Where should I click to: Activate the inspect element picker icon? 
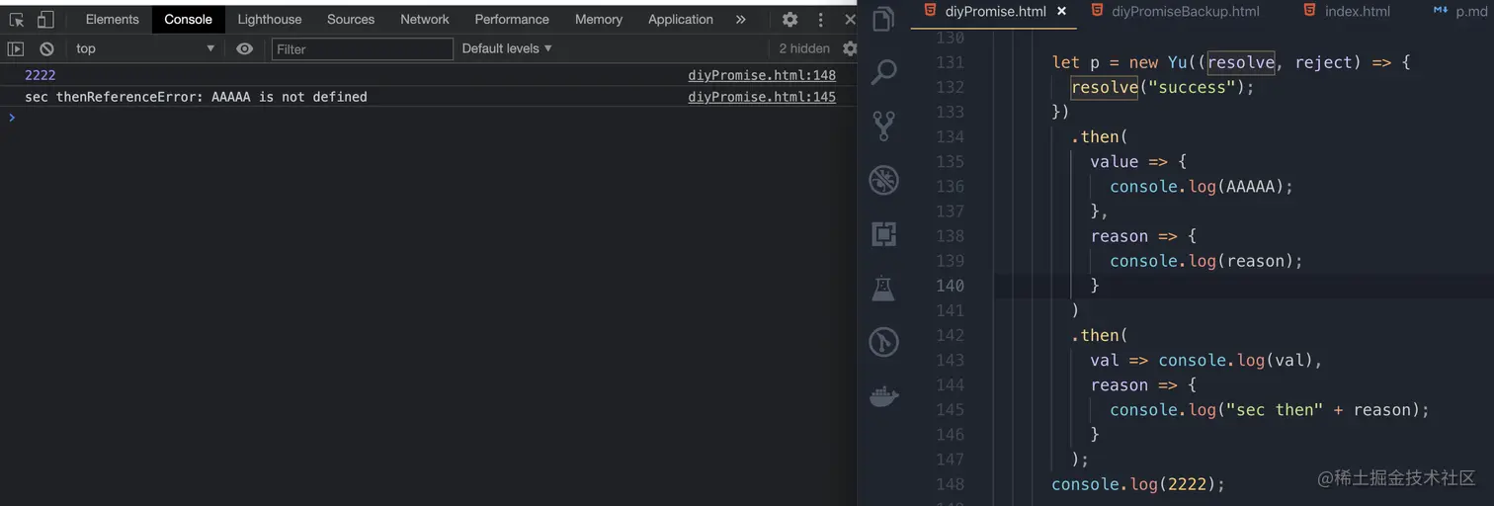pyautogui.click(x=17, y=19)
